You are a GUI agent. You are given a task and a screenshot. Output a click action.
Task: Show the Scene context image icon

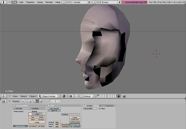click(41, 101)
